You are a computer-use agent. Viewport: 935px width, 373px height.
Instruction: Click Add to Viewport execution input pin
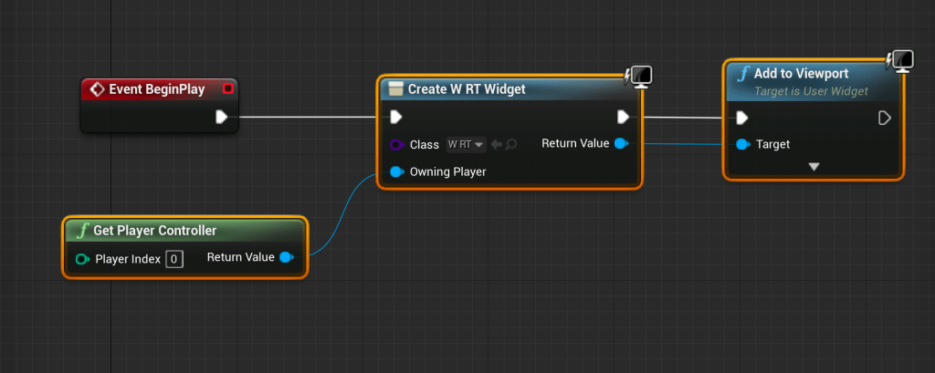[742, 118]
